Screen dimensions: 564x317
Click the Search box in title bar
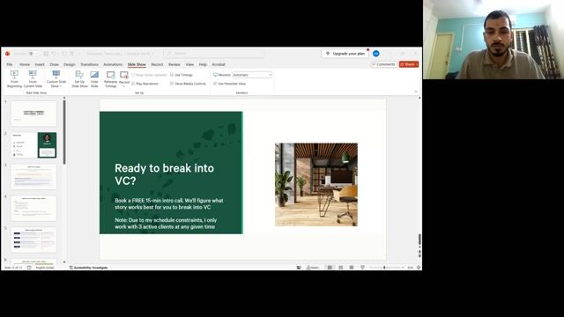tap(214, 54)
